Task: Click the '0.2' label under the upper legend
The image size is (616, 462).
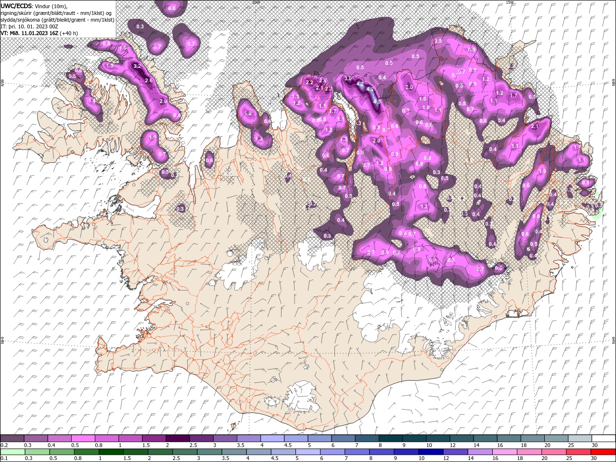Action: (4, 445)
